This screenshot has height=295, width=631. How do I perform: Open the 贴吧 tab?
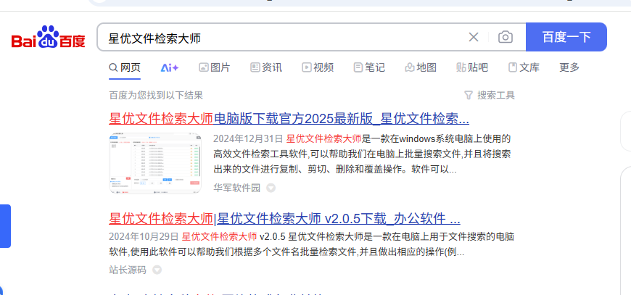pos(472,67)
